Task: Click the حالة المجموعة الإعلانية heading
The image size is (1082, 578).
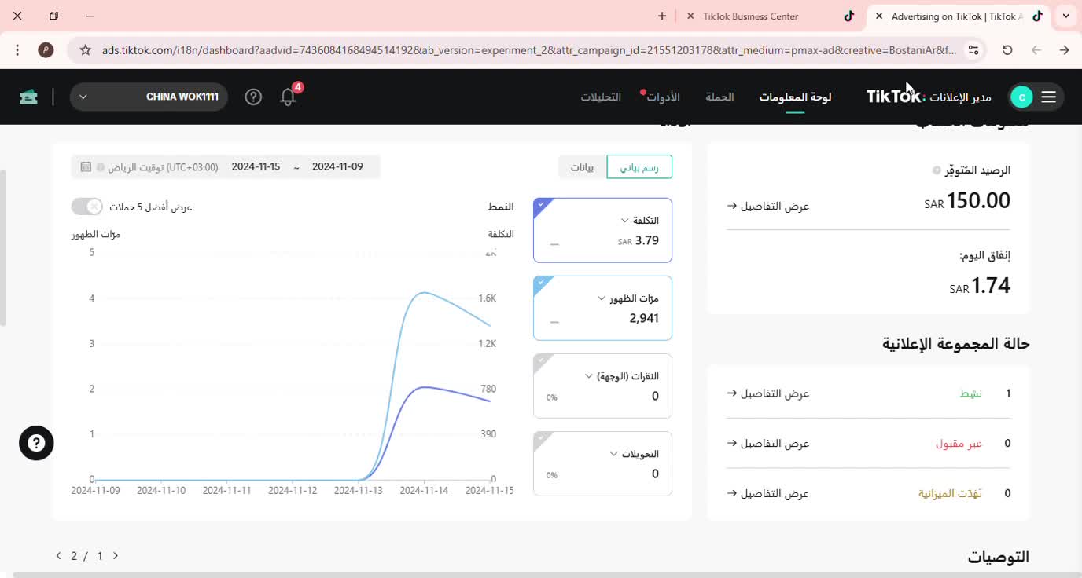Action: [955, 344]
